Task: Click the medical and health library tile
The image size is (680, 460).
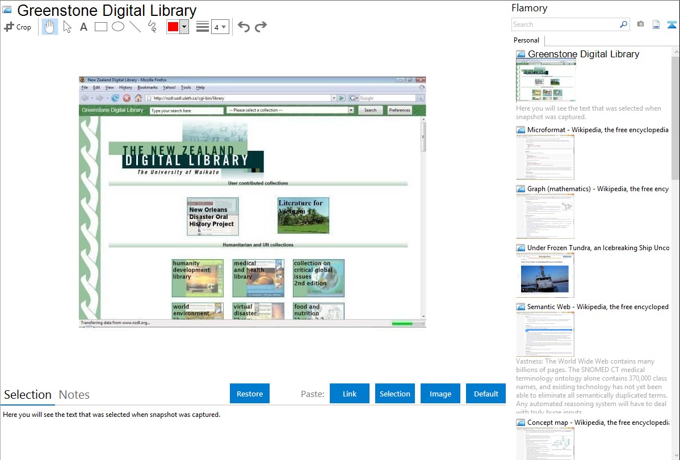Action: 258,278
